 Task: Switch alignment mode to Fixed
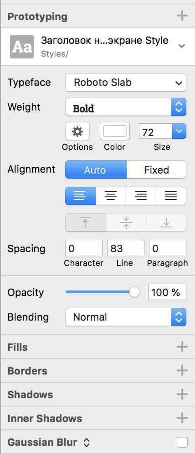[156, 169]
